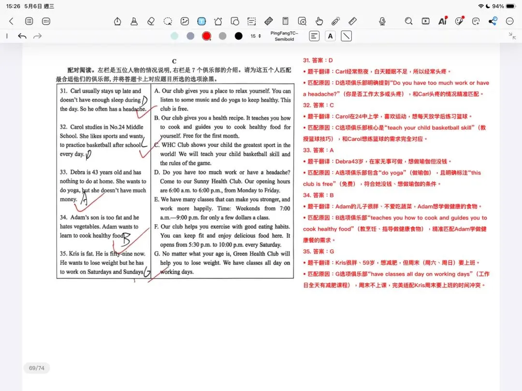Open the text style A button
This screenshot has width=522, height=391.
(x=330, y=36)
